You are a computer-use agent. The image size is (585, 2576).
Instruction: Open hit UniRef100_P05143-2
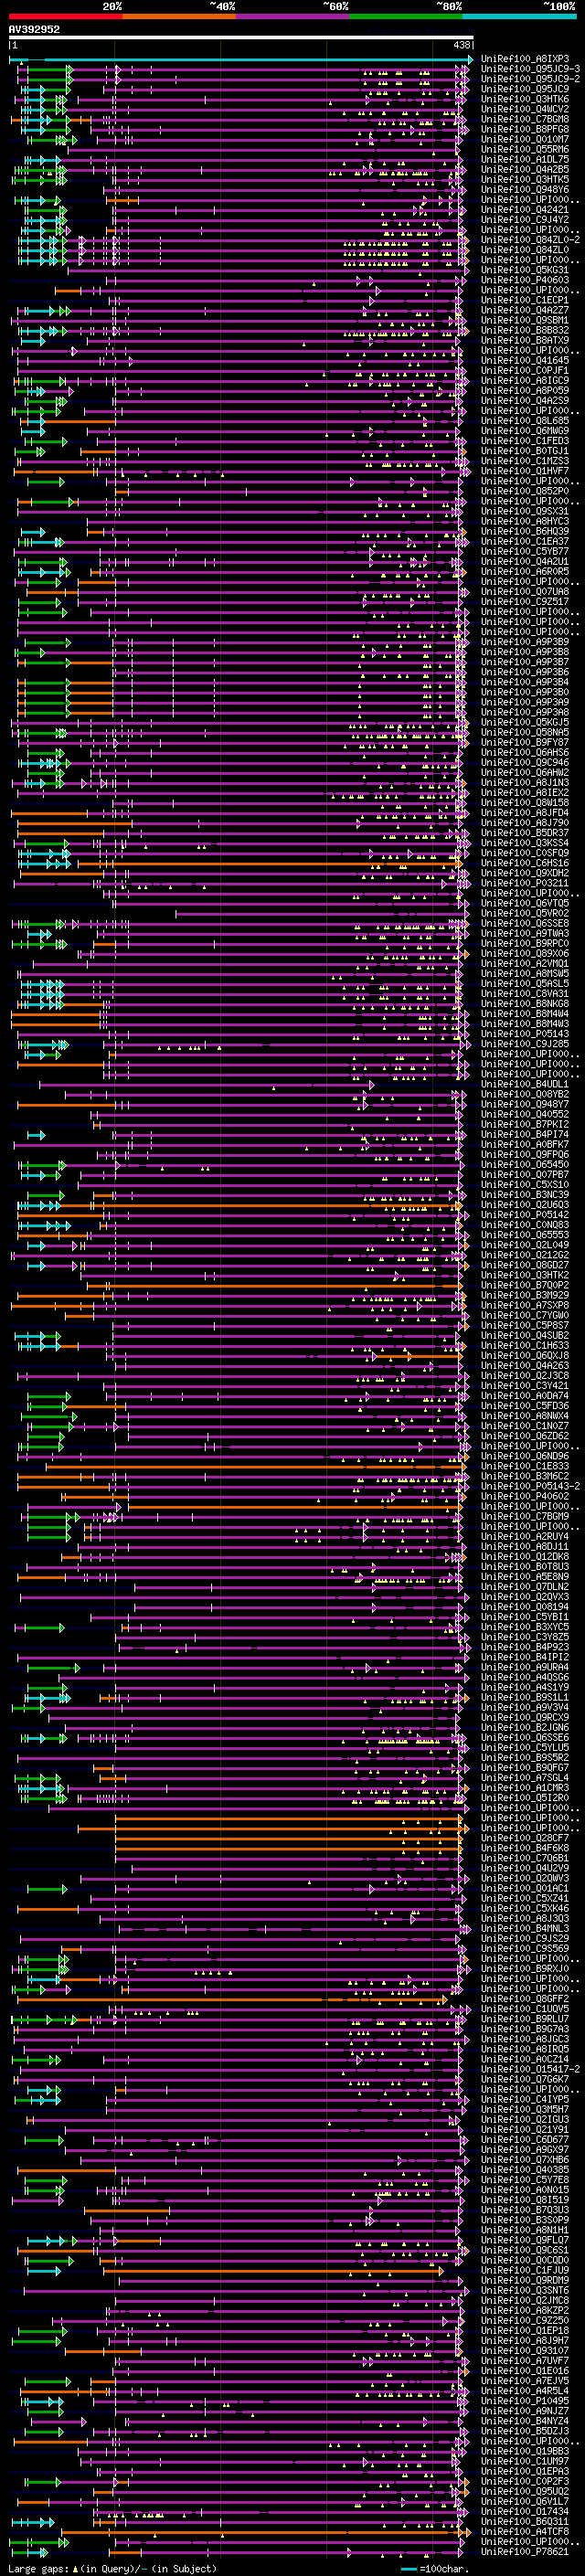(x=530, y=1486)
